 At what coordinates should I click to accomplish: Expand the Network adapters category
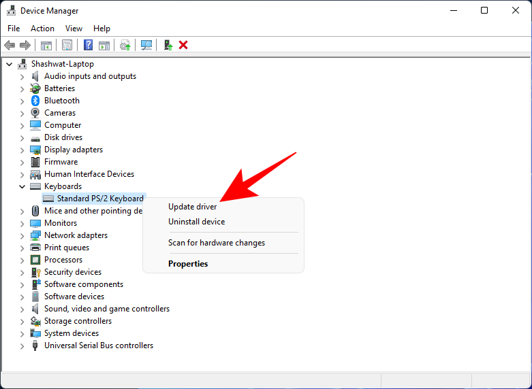(22, 235)
